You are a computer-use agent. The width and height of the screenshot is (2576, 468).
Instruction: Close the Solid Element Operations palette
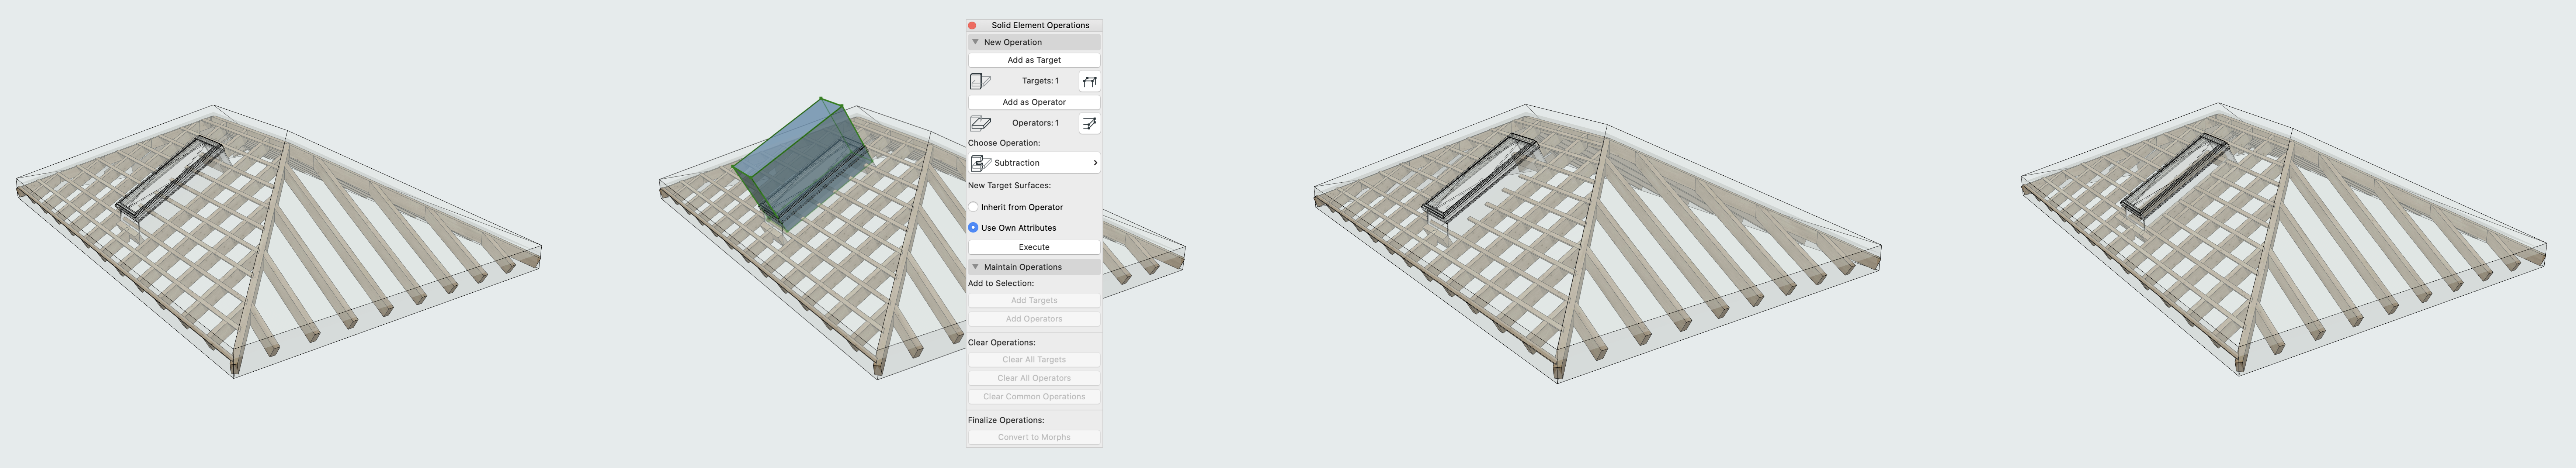(x=972, y=25)
